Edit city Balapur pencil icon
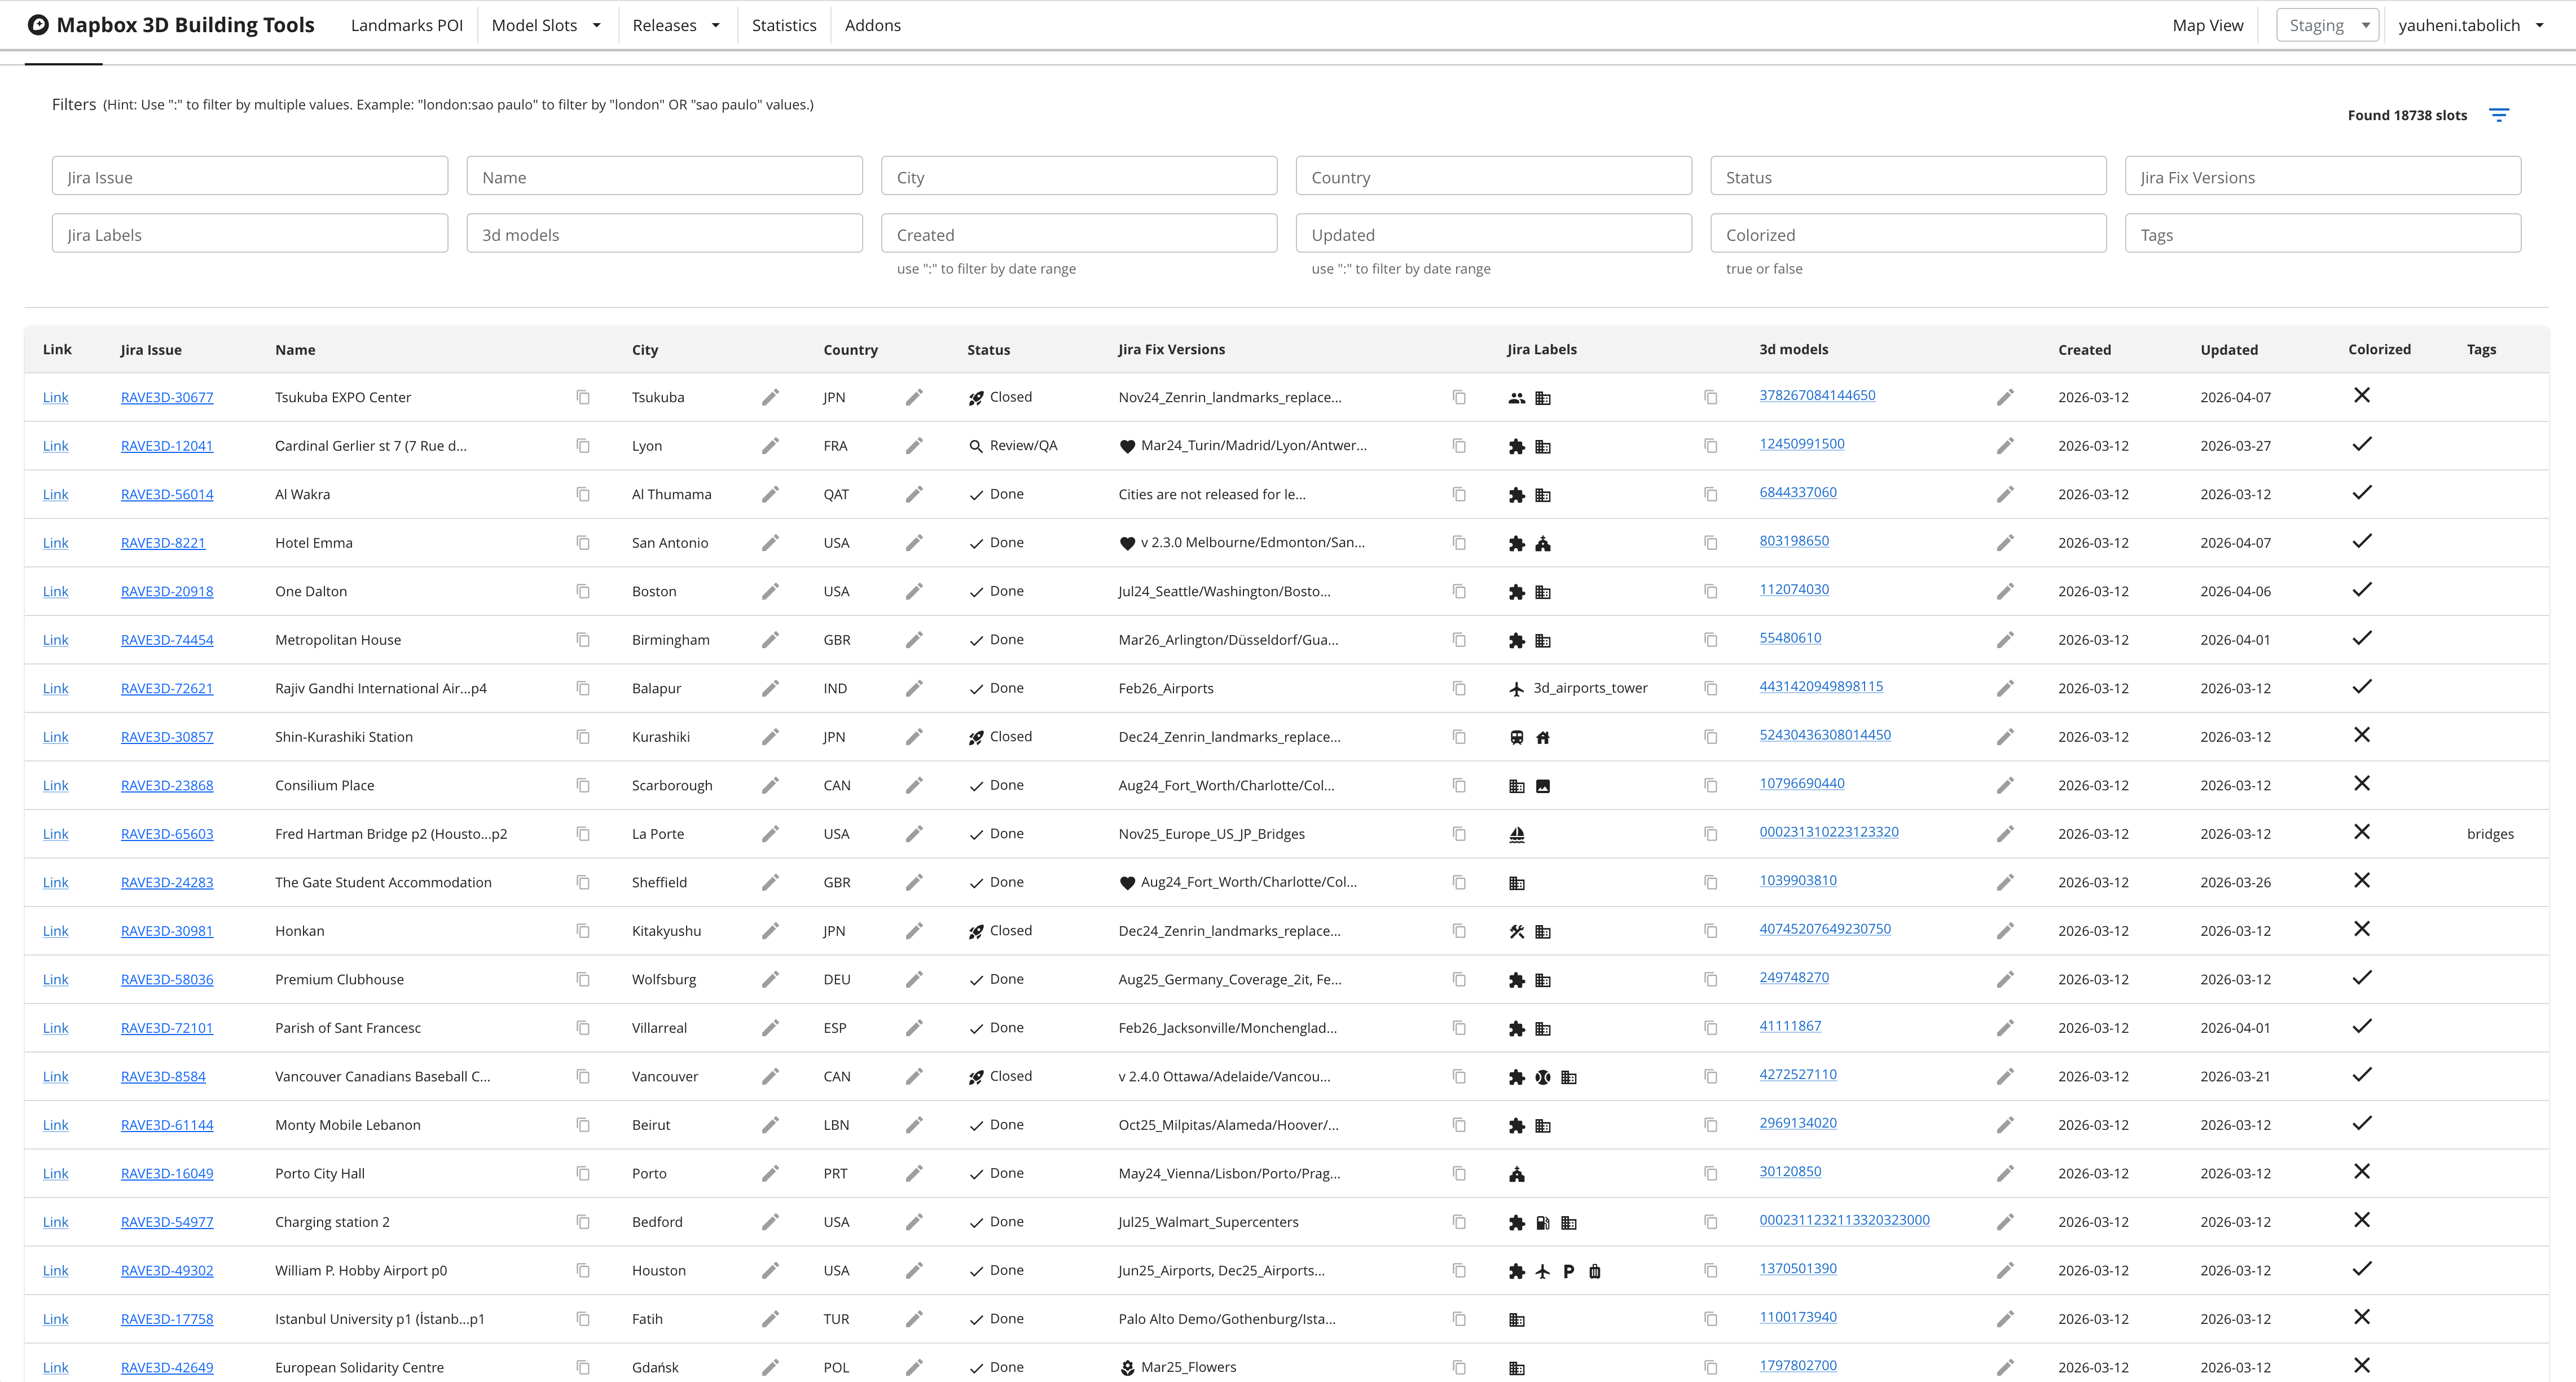Viewport: 2576px width, 1382px height. click(x=770, y=688)
